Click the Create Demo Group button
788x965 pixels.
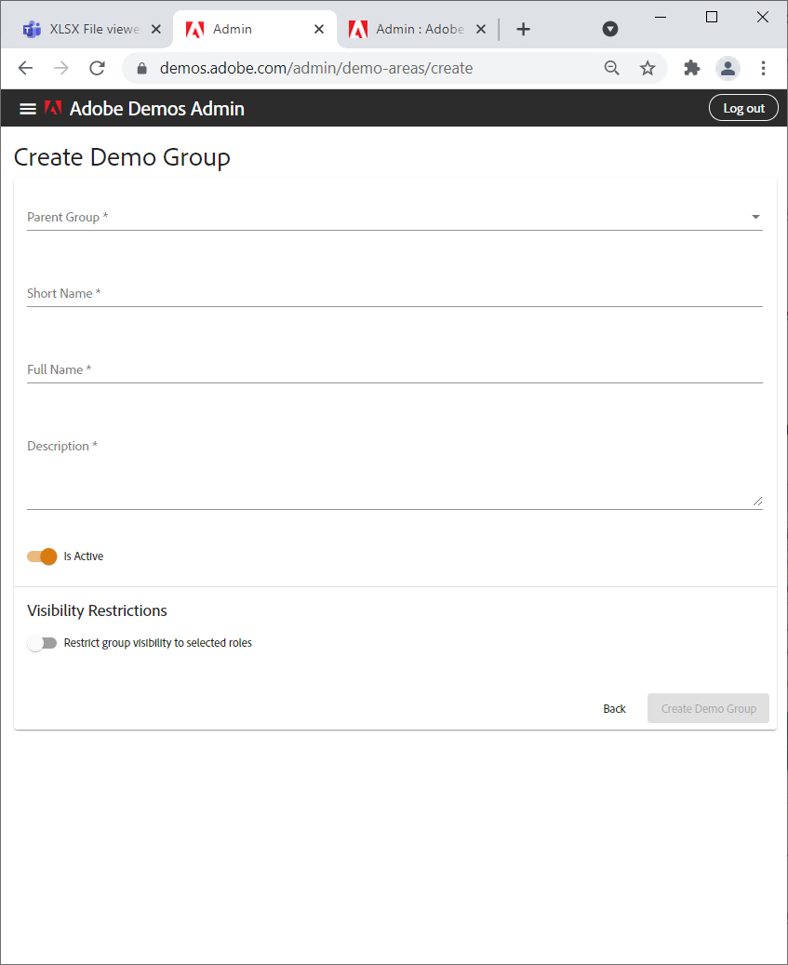point(708,708)
